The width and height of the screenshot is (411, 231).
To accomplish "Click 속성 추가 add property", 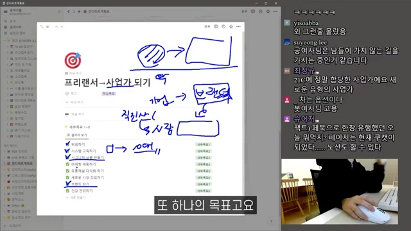I will point(74,102).
